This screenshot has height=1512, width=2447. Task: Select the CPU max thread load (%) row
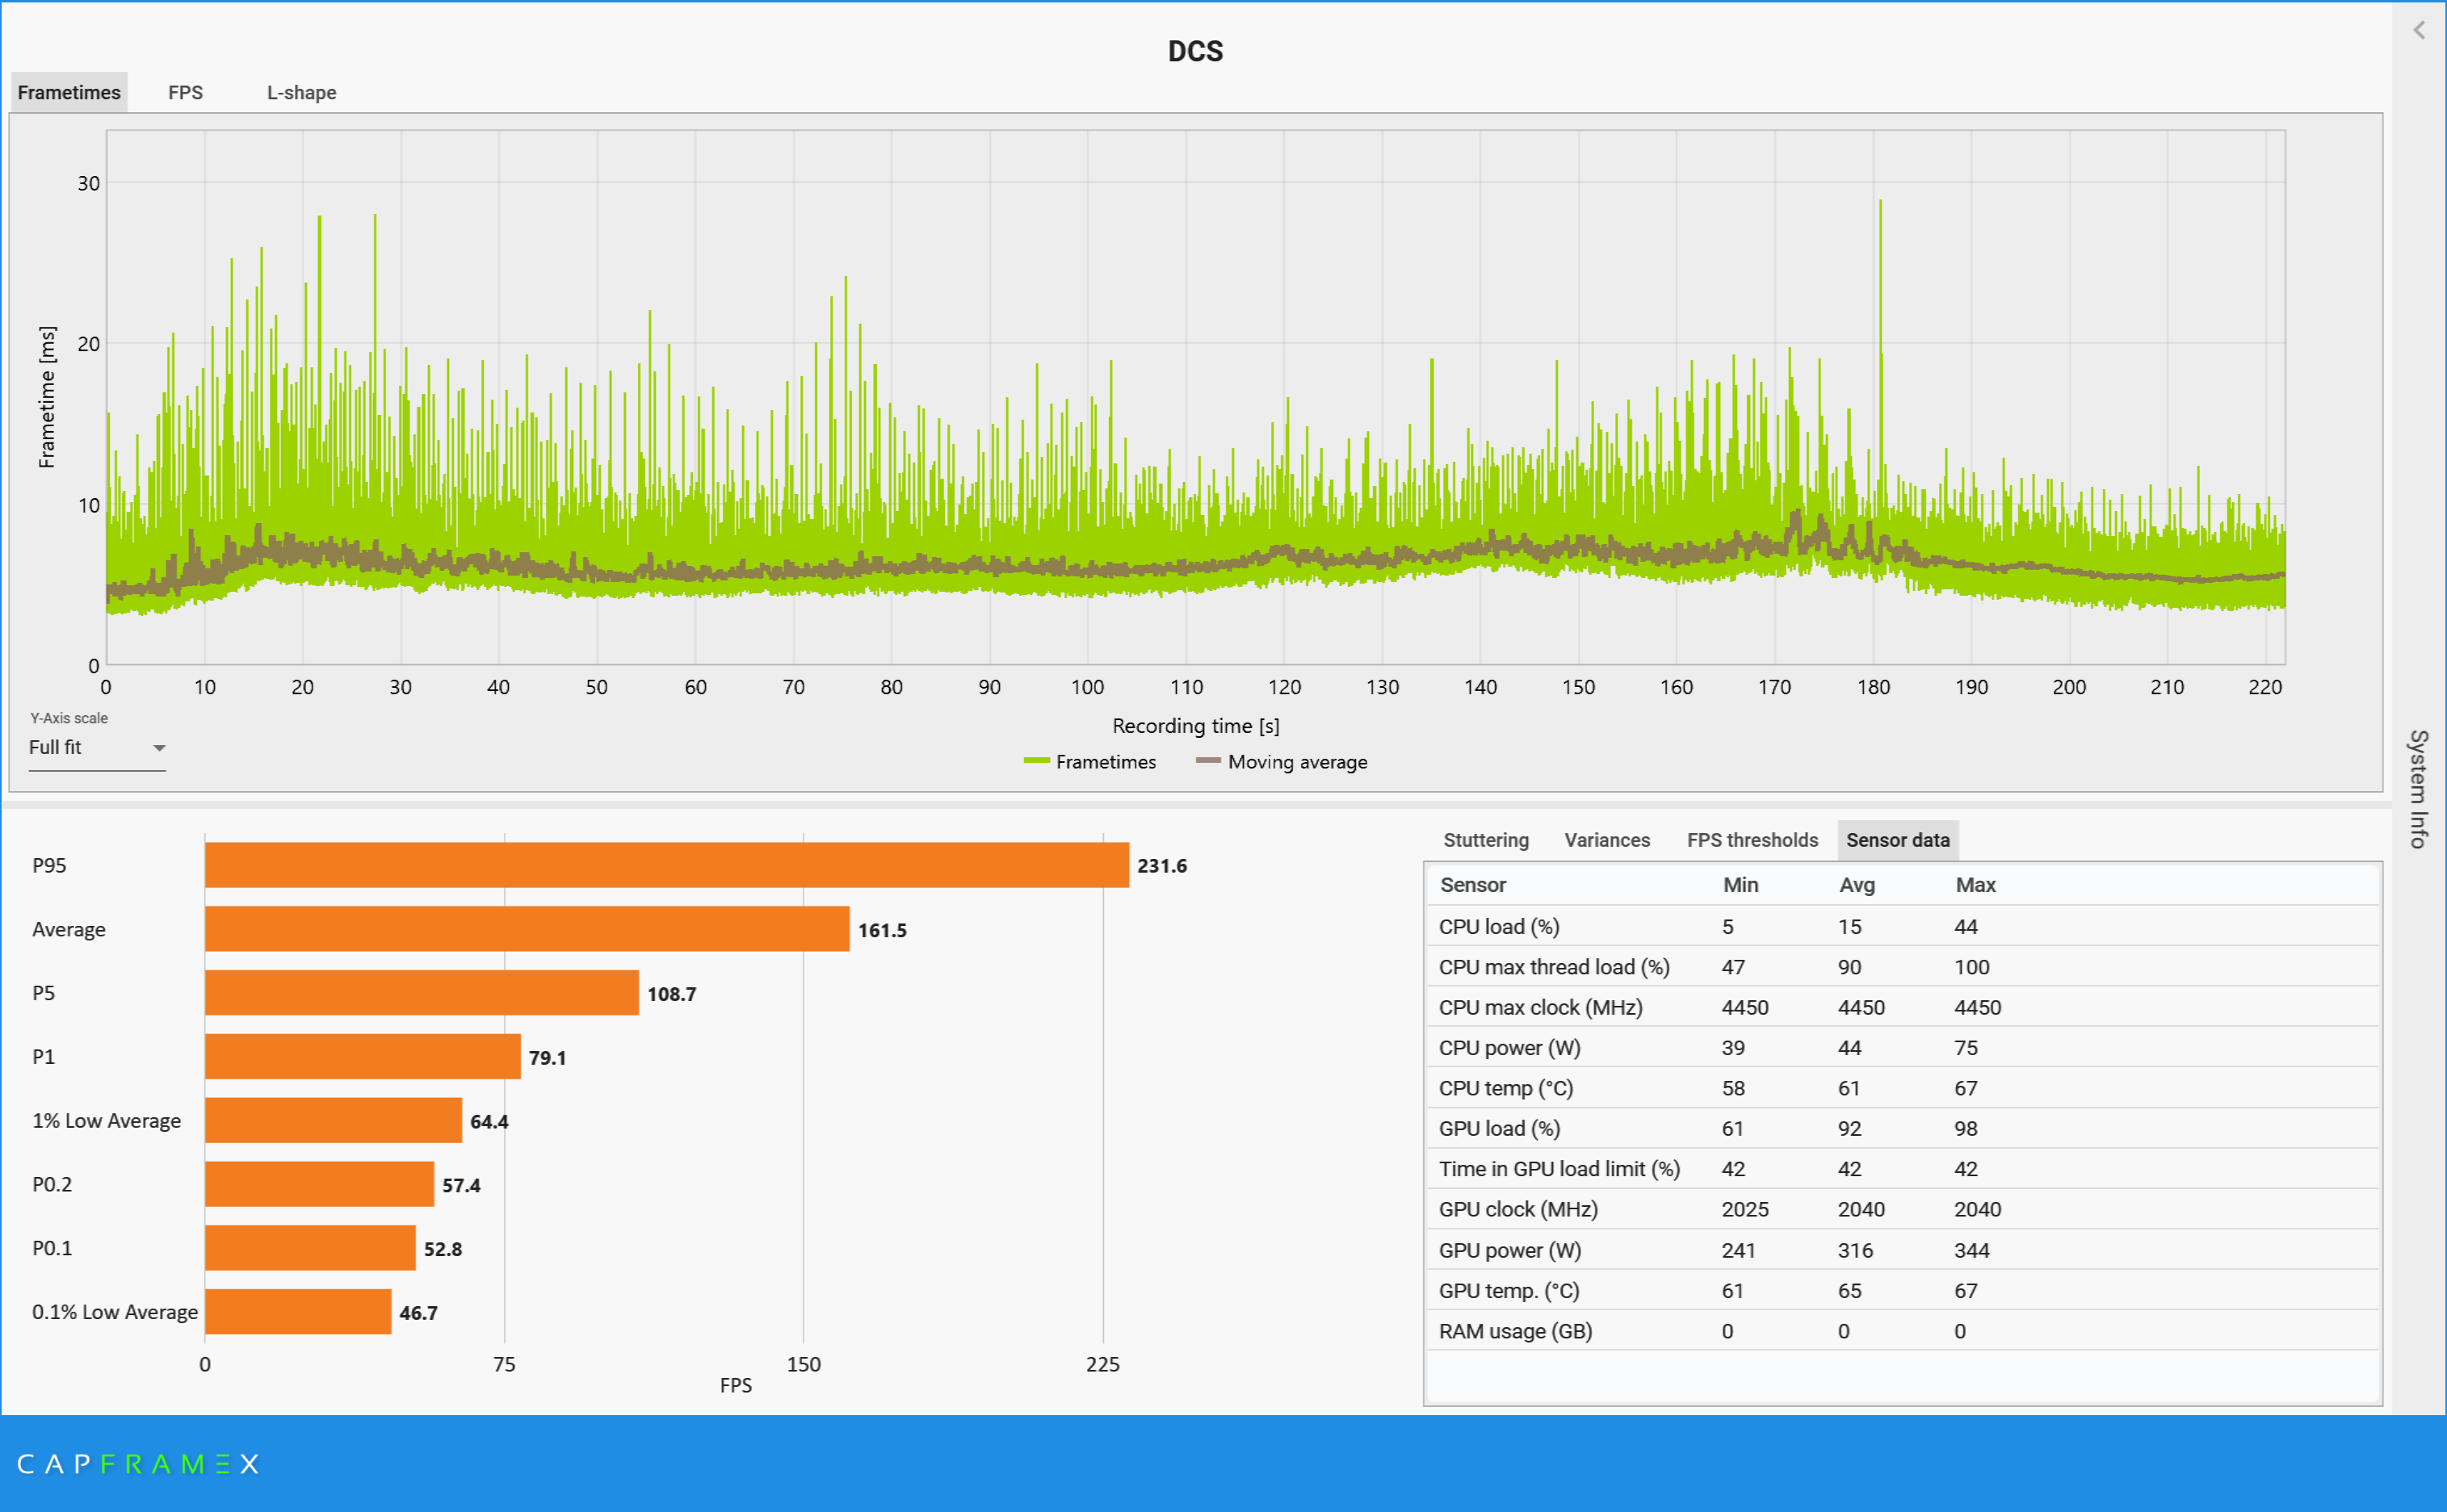pyautogui.click(x=1902, y=967)
